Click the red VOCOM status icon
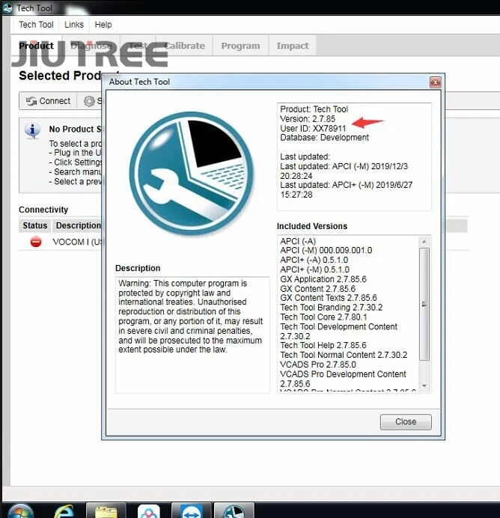The width and height of the screenshot is (500, 518). [x=36, y=242]
